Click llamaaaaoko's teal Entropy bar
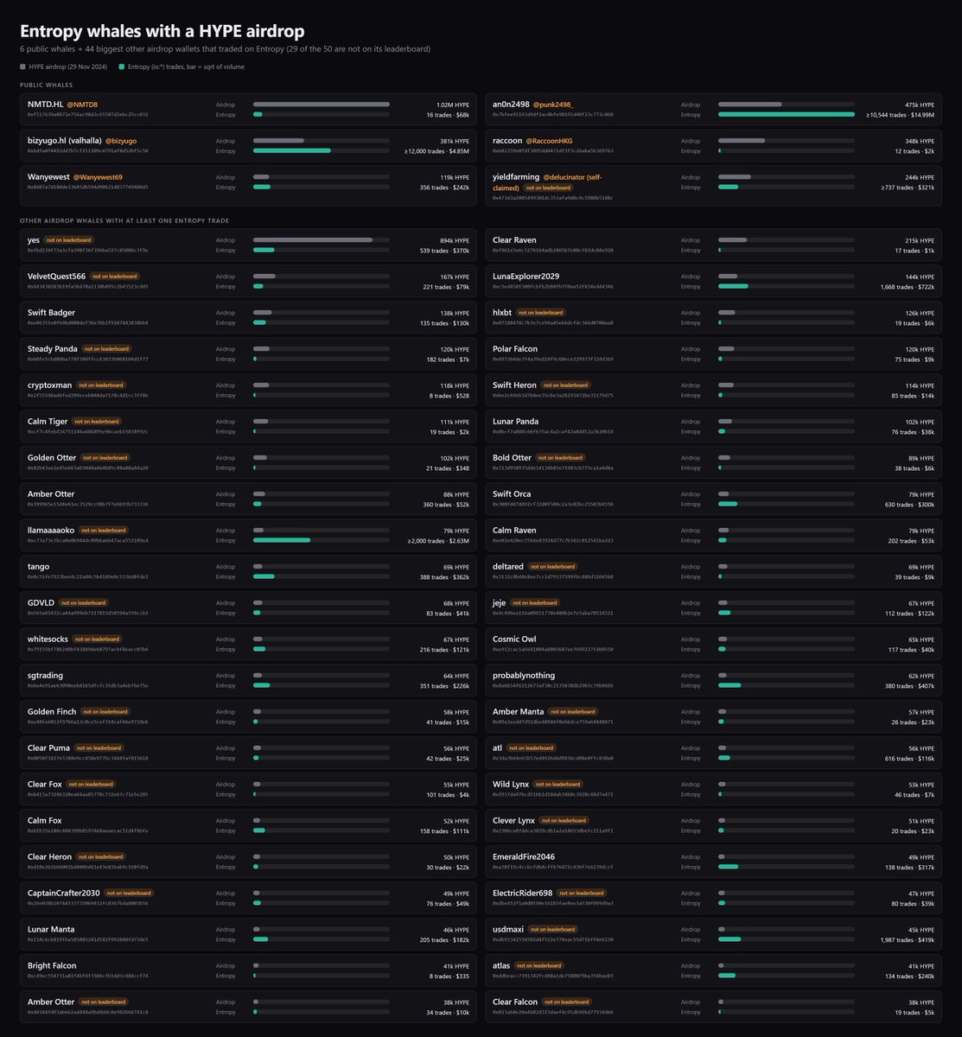 coord(282,540)
